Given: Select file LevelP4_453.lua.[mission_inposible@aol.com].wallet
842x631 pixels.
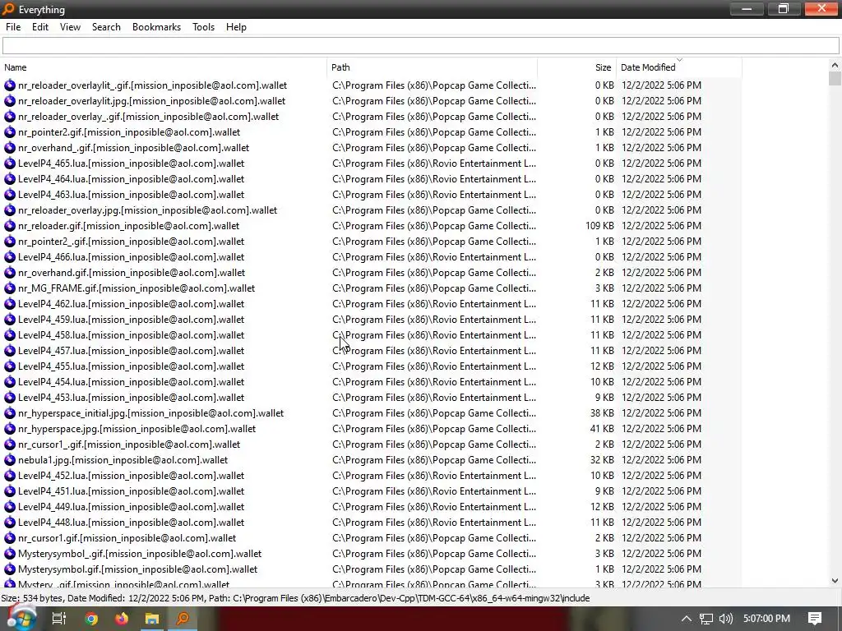Looking at the screenshot, I should click(x=131, y=398).
